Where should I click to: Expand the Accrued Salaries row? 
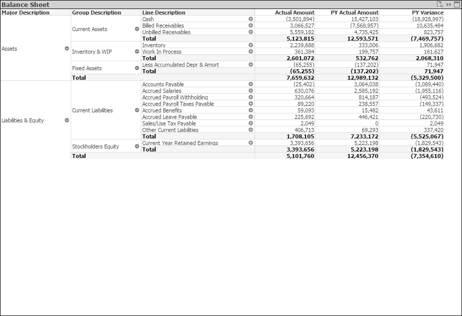[251, 91]
